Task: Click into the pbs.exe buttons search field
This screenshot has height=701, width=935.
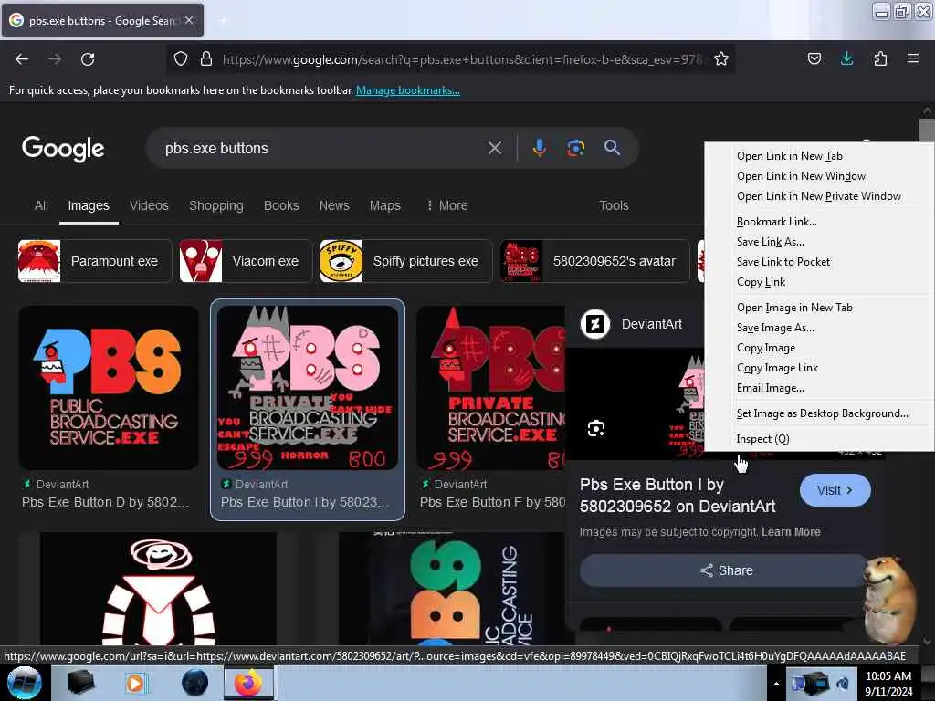Action: [322, 148]
